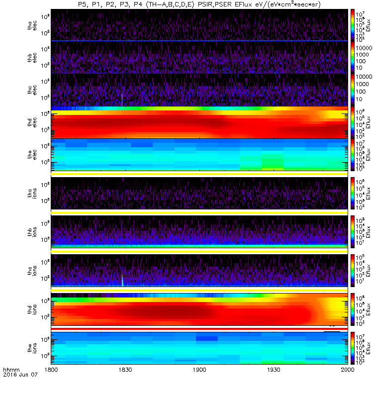
Task: Click the tha ions y-axis label
Action: click(x=32, y=193)
